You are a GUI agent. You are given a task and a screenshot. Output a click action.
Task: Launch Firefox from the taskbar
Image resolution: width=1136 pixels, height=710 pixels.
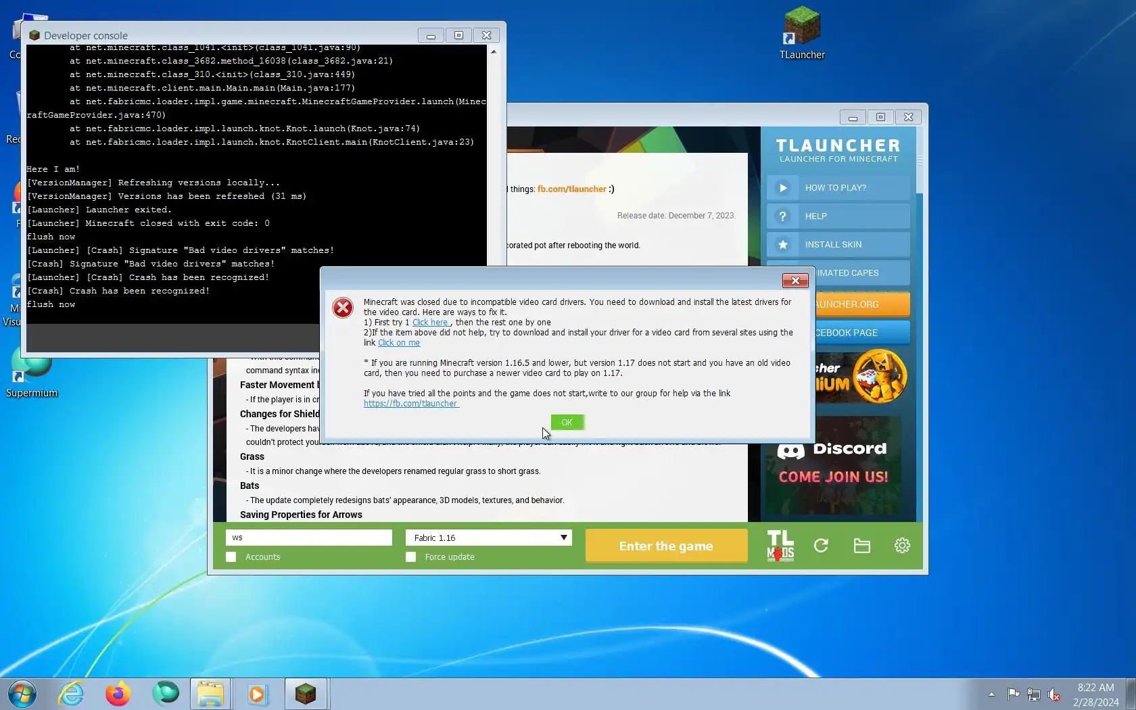tap(118, 694)
